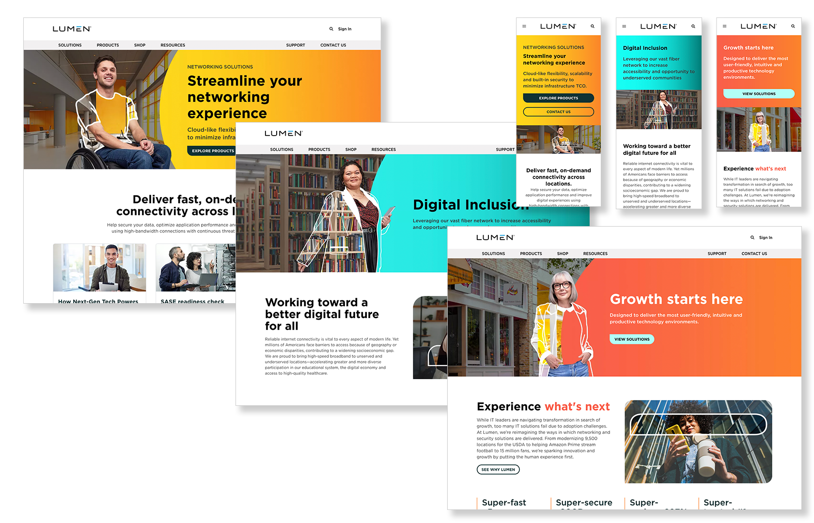Open Products menu on the orange desktop page
Viewport: 814px width, 523px height.
click(x=531, y=254)
